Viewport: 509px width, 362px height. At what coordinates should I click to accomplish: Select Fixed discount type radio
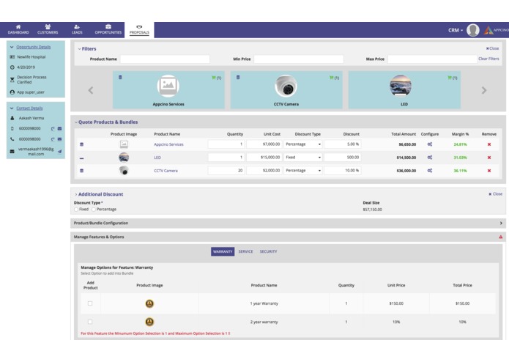[76, 210]
